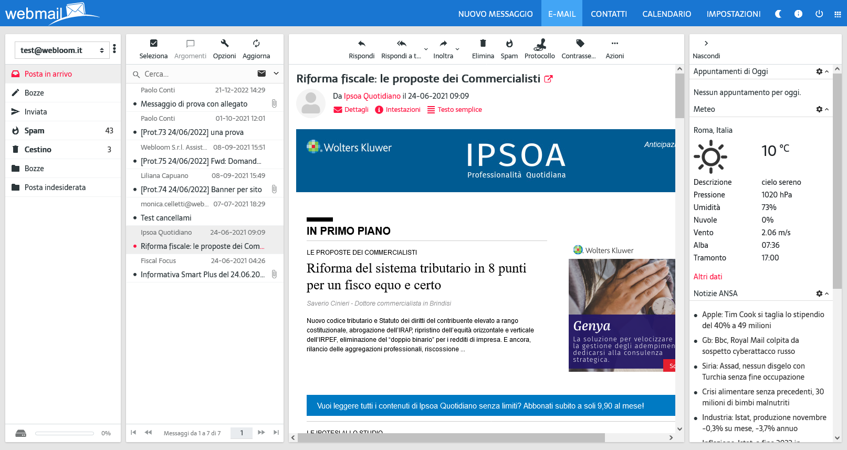Click the storage quota disk icon
The width and height of the screenshot is (847, 450).
coord(21,433)
